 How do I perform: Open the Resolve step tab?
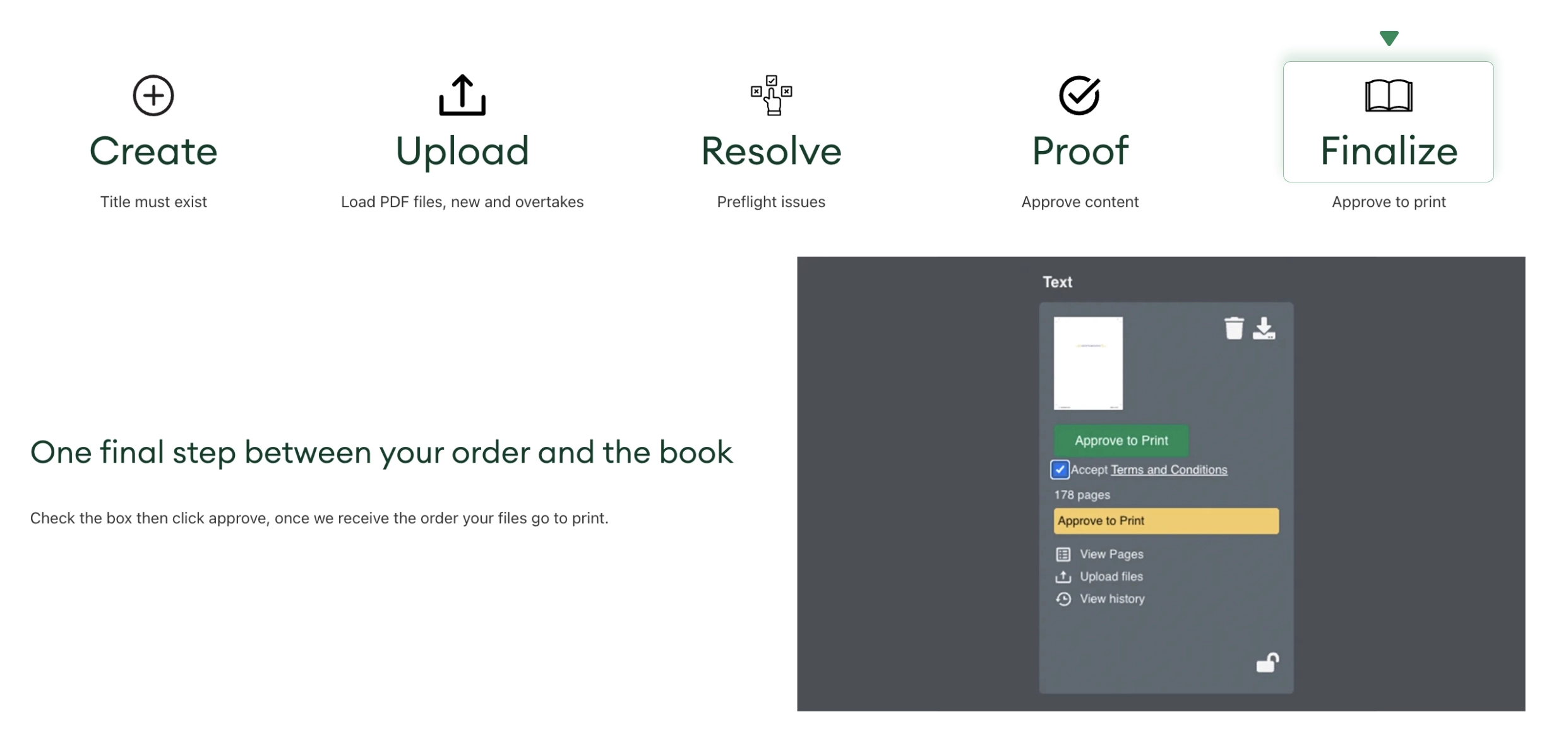pos(771,151)
